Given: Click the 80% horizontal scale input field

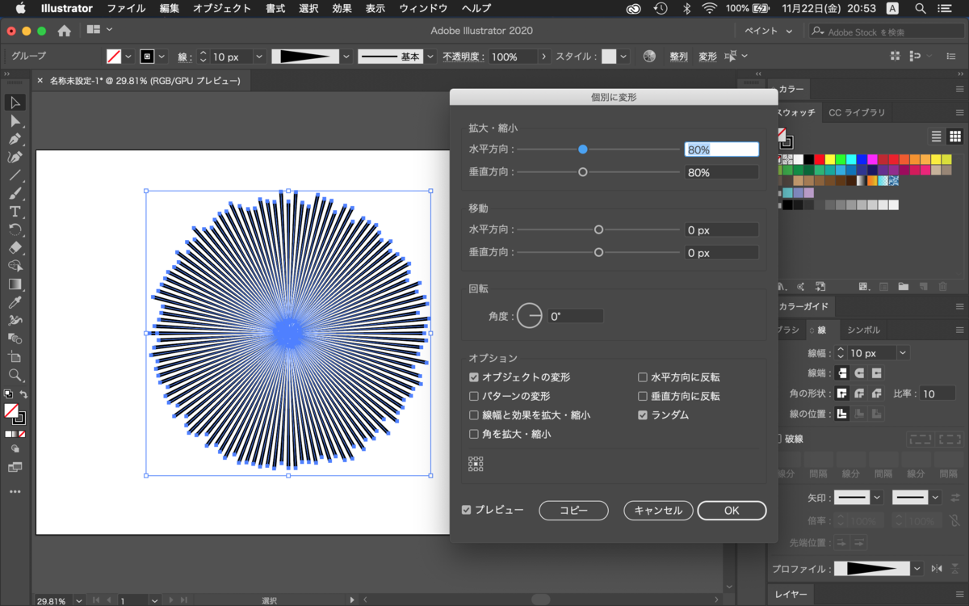Looking at the screenshot, I should click(721, 149).
